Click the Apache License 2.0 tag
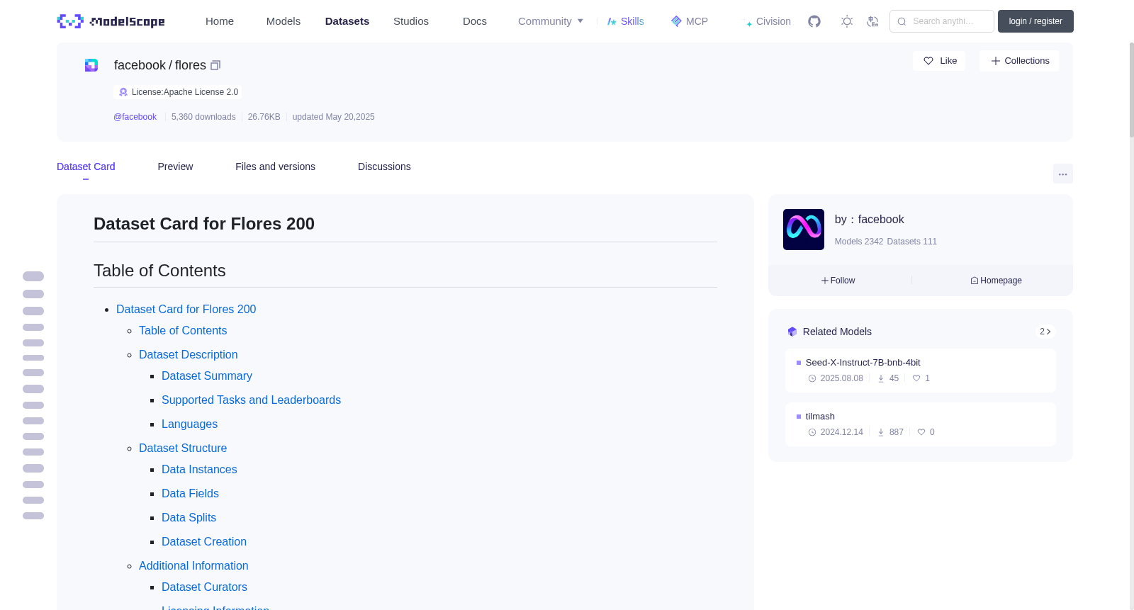1134x610 pixels. [x=178, y=92]
